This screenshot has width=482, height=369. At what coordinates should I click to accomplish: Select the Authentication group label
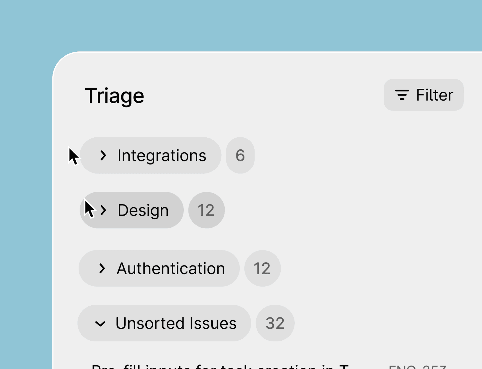[x=171, y=268]
